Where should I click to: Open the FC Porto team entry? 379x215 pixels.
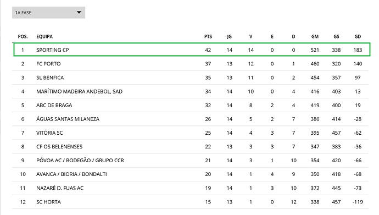pos(48,64)
